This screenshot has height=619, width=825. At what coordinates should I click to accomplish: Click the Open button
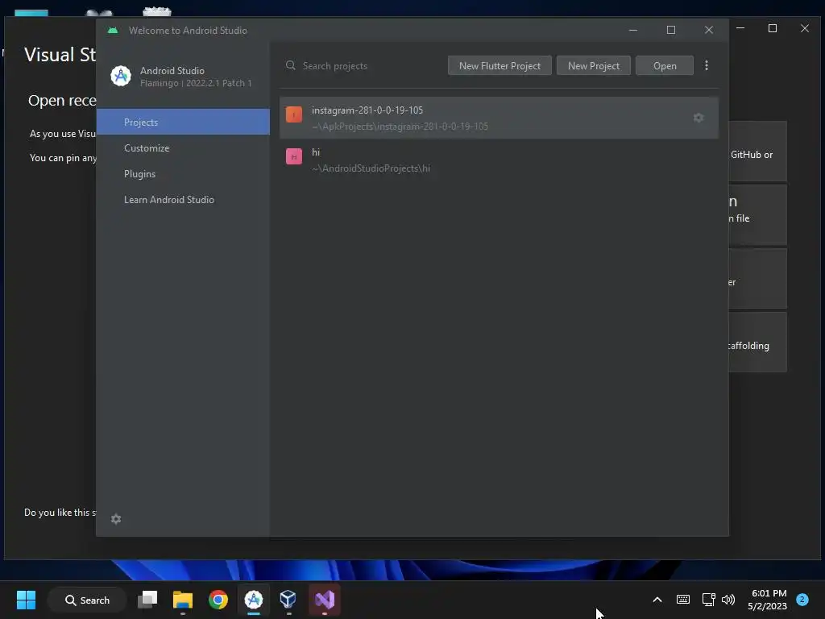[665, 66]
